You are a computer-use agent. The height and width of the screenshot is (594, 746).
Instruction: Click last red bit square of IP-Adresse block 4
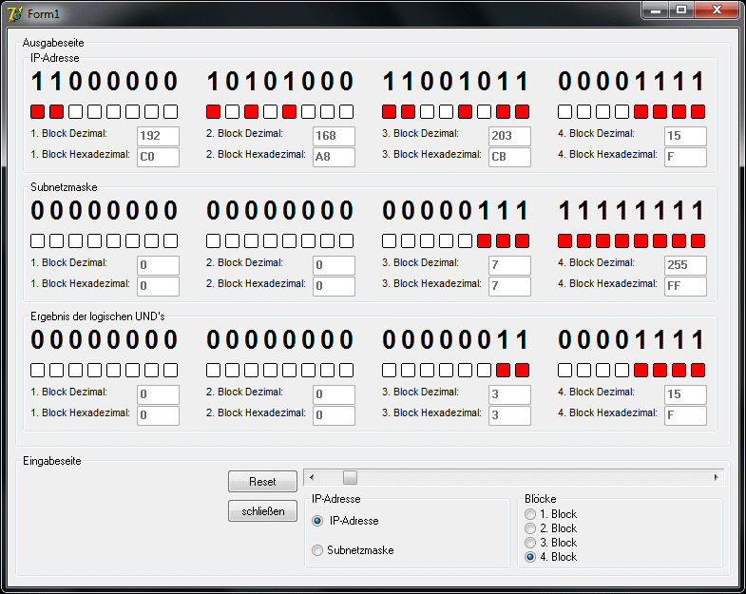(698, 112)
